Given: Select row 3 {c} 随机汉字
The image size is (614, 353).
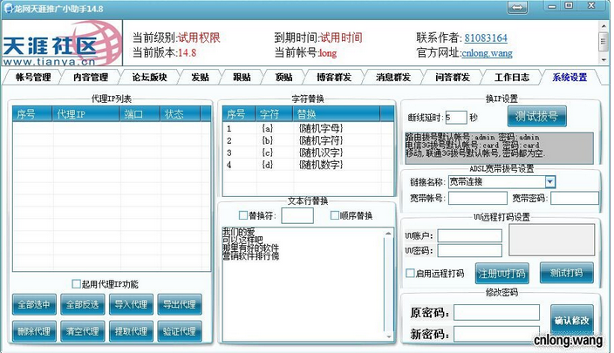Looking at the screenshot, I should tap(308, 153).
